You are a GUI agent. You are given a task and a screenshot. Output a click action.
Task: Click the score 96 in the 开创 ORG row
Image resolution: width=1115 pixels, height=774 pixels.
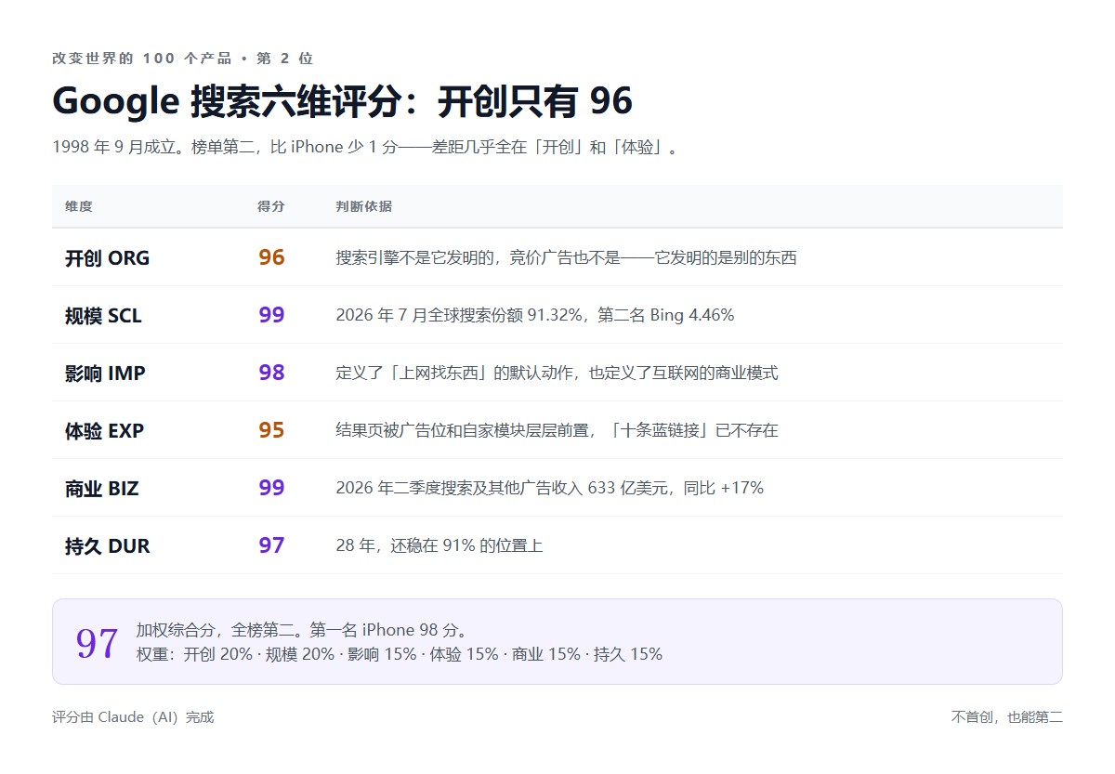click(x=271, y=257)
